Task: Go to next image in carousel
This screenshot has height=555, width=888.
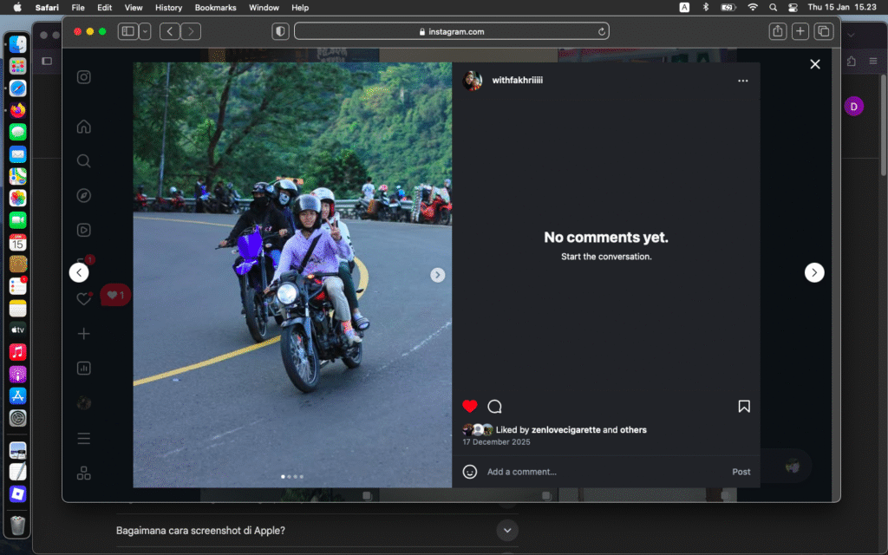Action: 438,275
